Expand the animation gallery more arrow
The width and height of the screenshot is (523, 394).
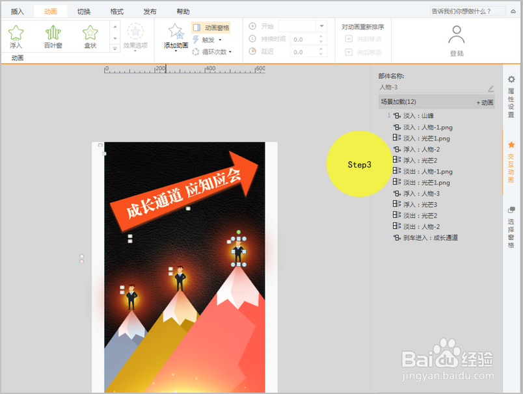click(114, 49)
